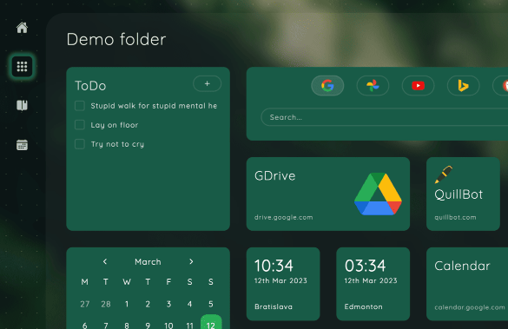508x329 pixels.
Task: Click the 'Demo folder' title
Action: click(116, 40)
